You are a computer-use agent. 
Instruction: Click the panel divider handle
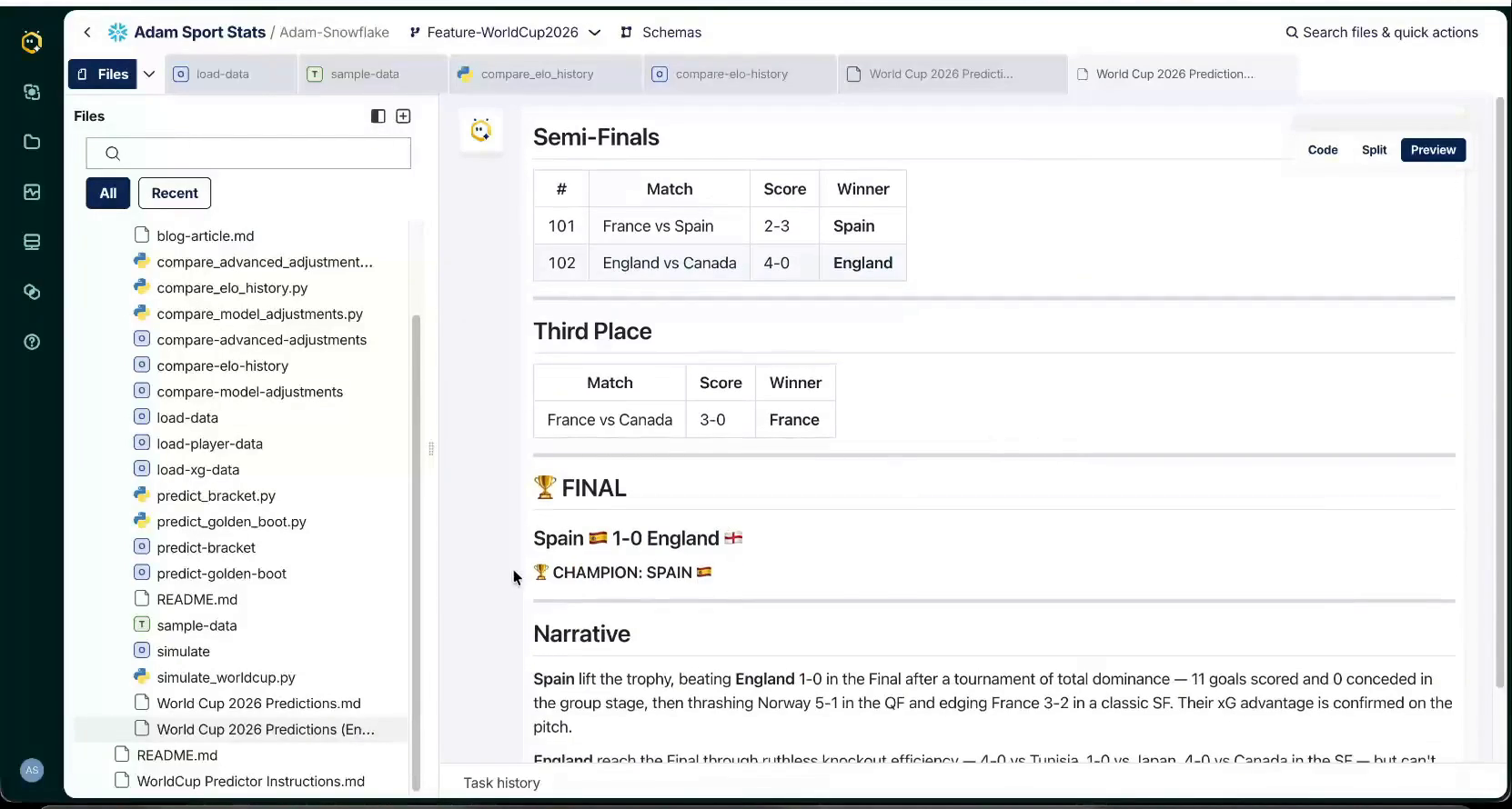431,448
